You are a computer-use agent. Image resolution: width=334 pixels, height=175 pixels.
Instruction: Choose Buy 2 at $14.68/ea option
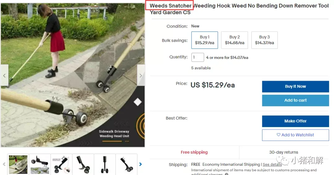tap(234, 40)
